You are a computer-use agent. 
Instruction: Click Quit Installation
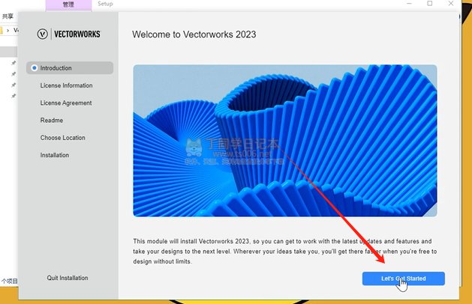click(x=68, y=278)
